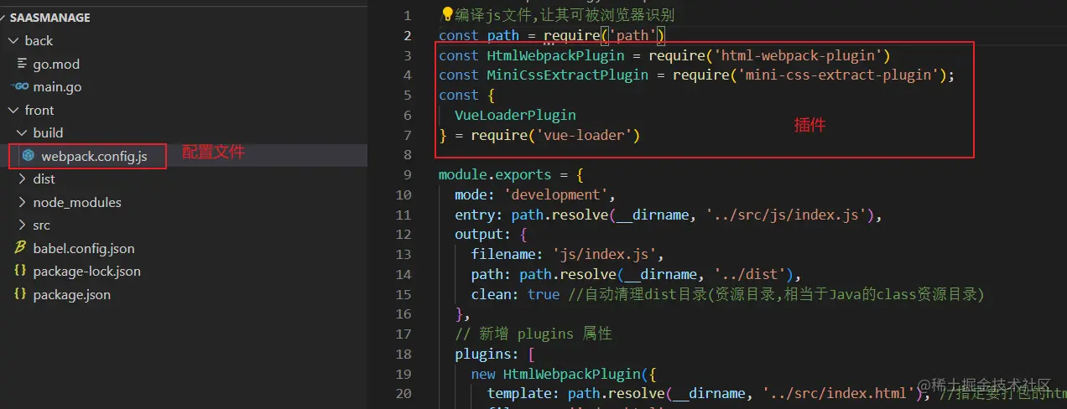Select the build folder label
This screenshot has width=1067, height=409.
(x=48, y=133)
